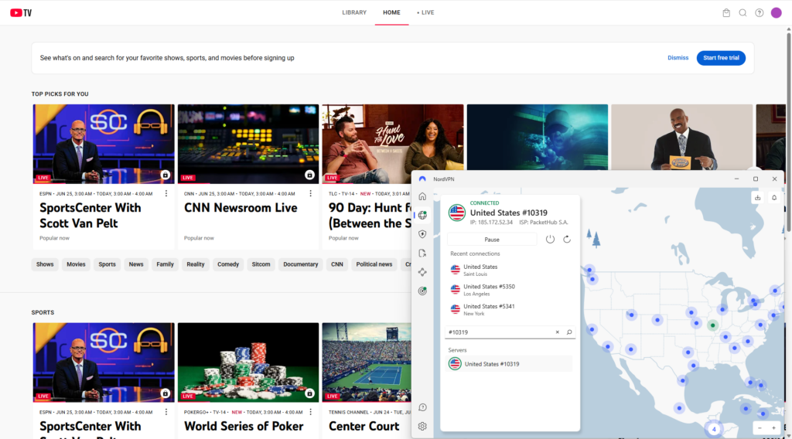This screenshot has height=439, width=792.
Task: Click the lock icon on World Series of Poker thumbnail
Action: (309, 393)
